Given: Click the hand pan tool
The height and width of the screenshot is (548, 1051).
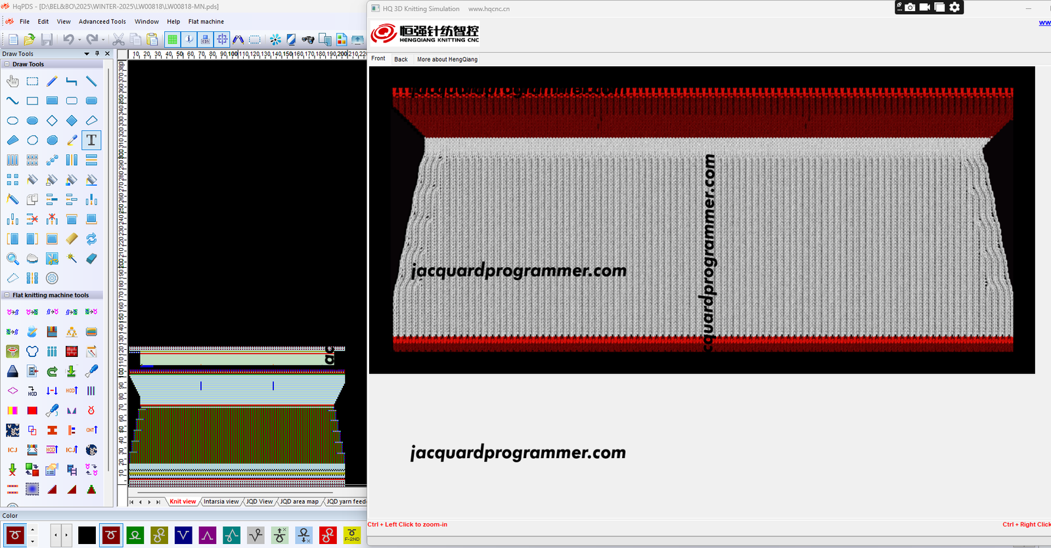Looking at the screenshot, I should click(x=12, y=81).
